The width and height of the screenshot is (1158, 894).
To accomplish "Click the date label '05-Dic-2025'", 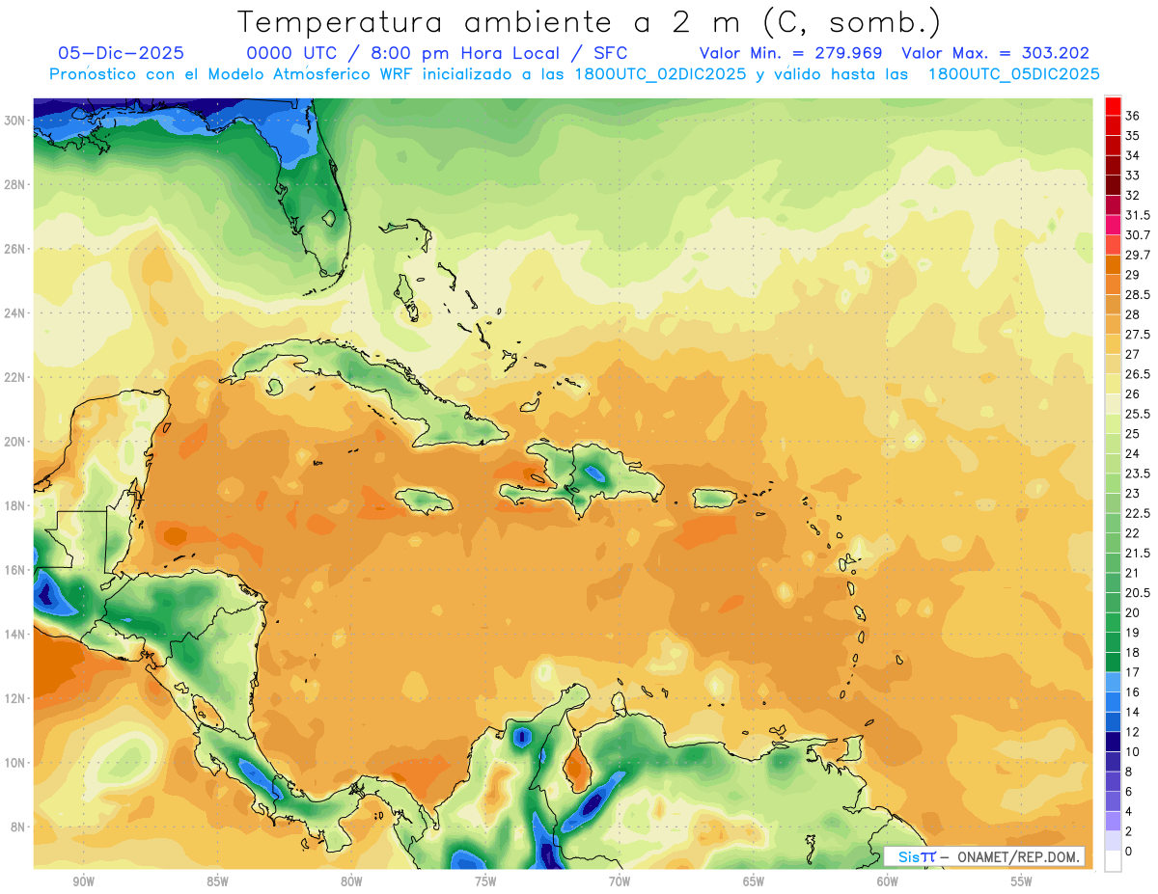I will point(121,53).
